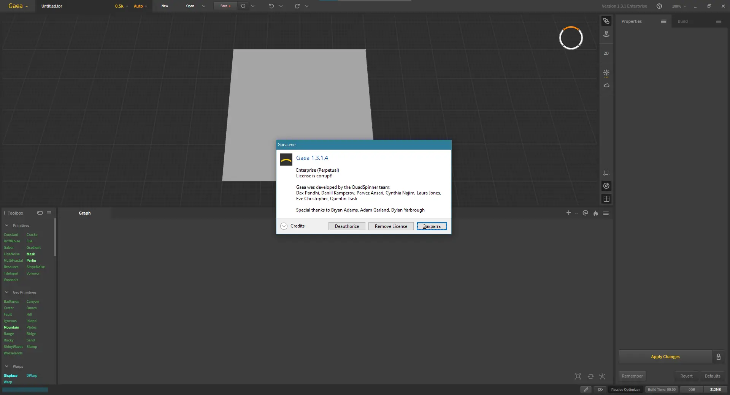Collapse the Toolbox panel chevron

pyautogui.click(x=5, y=213)
